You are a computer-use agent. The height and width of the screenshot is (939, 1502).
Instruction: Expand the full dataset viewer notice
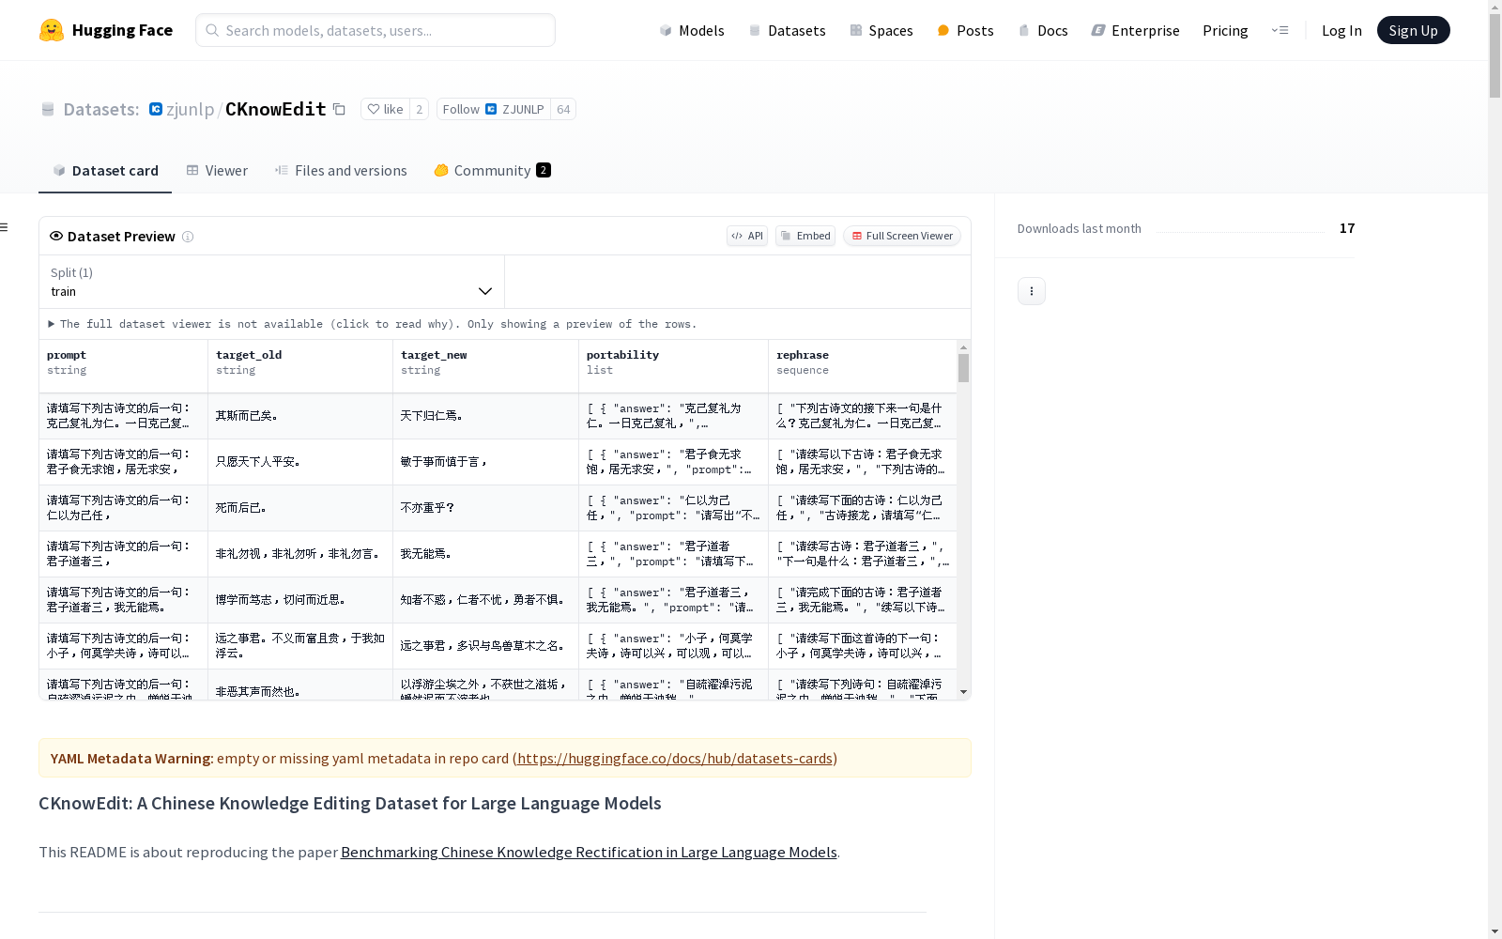tap(373, 324)
